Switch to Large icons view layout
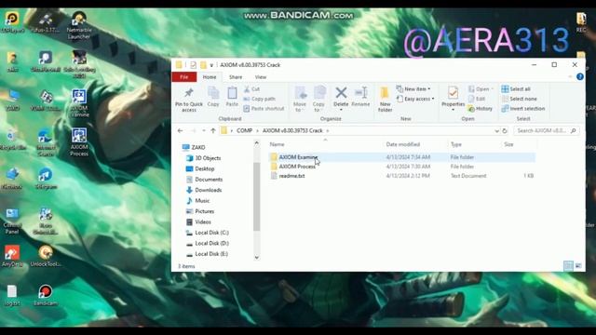Image resolution: width=596 pixels, height=335 pixels. pyautogui.click(x=578, y=266)
